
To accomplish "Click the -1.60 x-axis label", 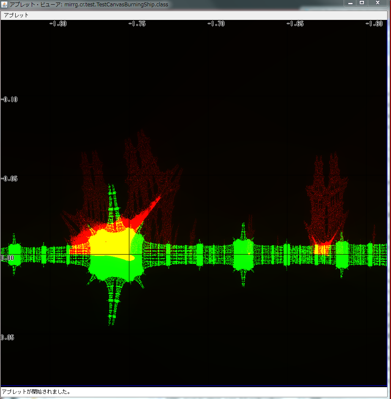I will click(x=374, y=24).
